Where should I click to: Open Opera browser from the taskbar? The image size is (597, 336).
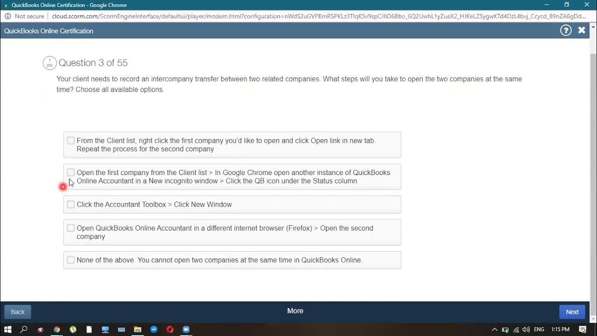[x=170, y=329]
